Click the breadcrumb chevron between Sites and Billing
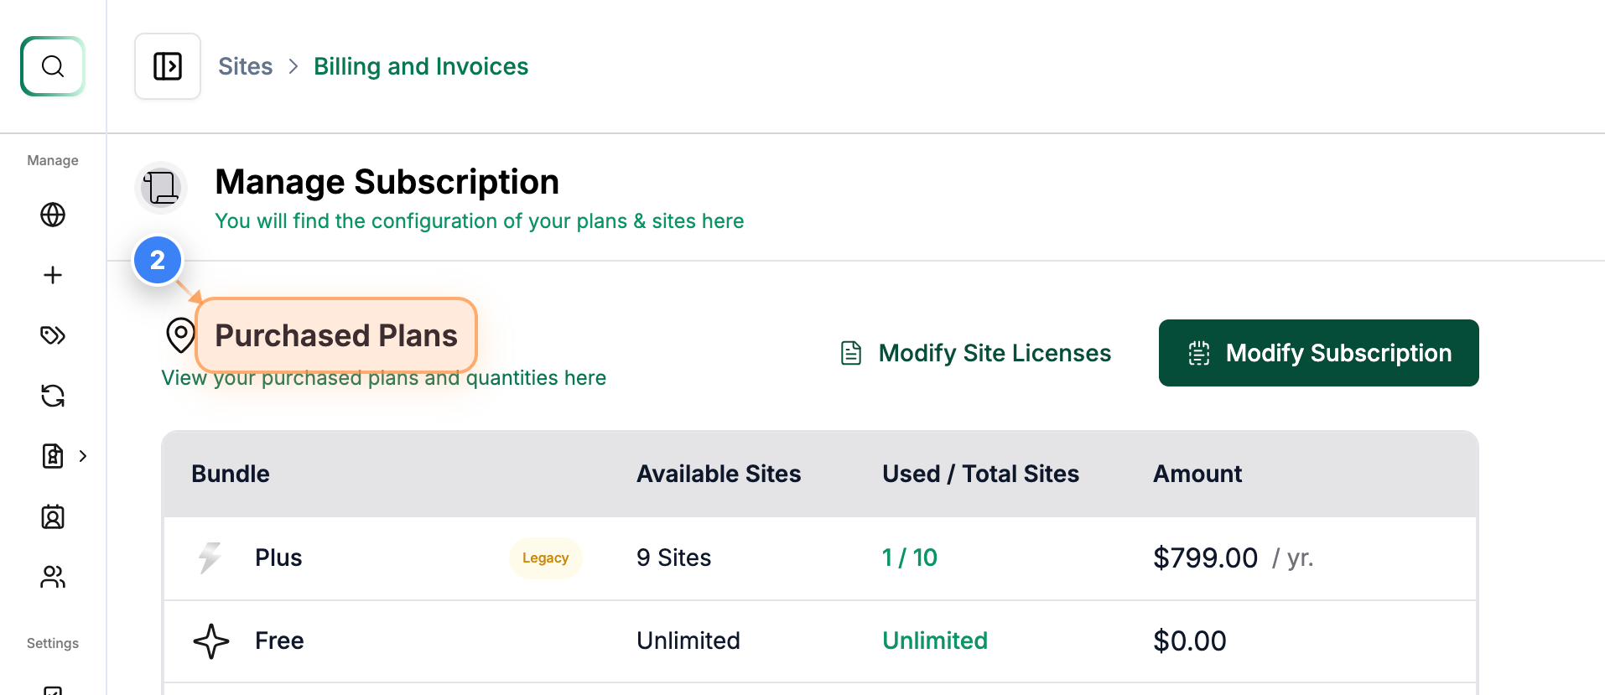The height and width of the screenshot is (695, 1605). pos(292,65)
